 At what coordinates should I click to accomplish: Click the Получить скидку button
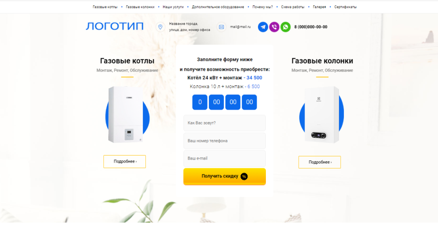tap(225, 177)
